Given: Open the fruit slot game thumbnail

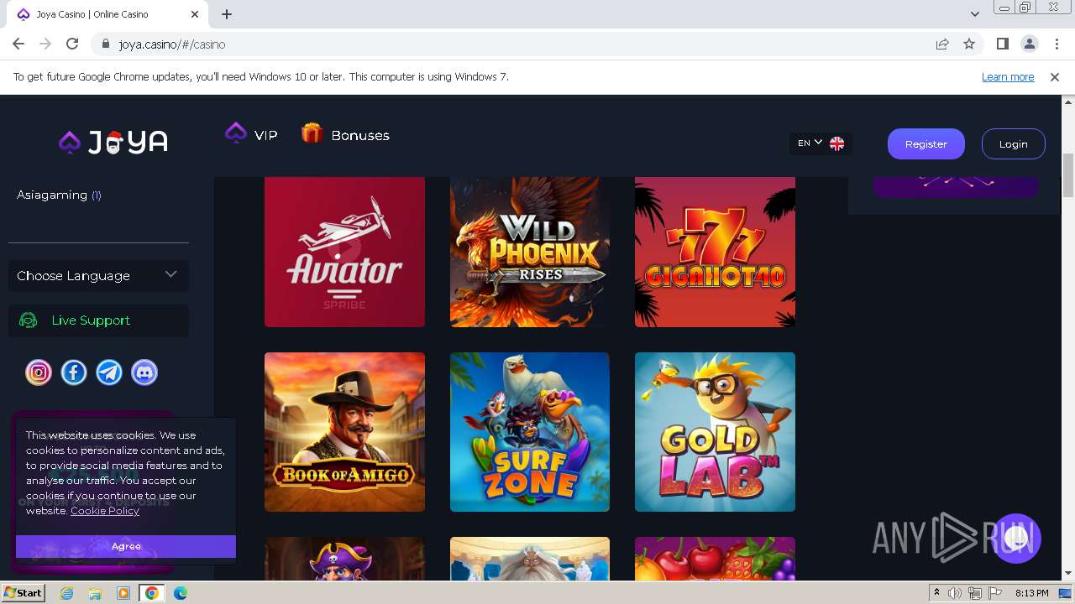Looking at the screenshot, I should 715,559.
